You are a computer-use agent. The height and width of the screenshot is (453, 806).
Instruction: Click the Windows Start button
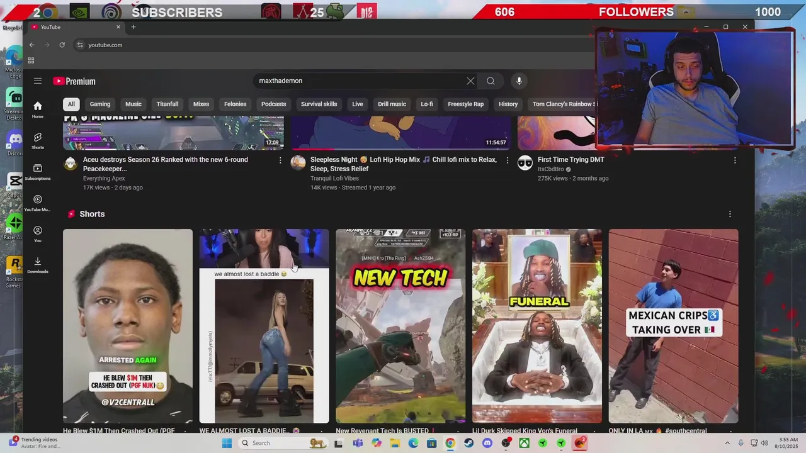click(227, 443)
